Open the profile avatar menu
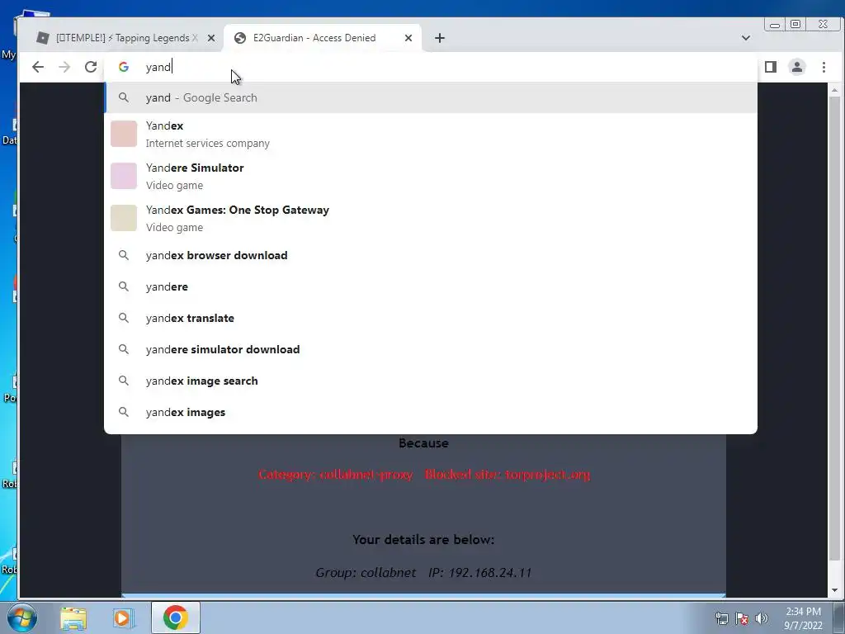Viewport: 845px width, 634px height. point(797,67)
